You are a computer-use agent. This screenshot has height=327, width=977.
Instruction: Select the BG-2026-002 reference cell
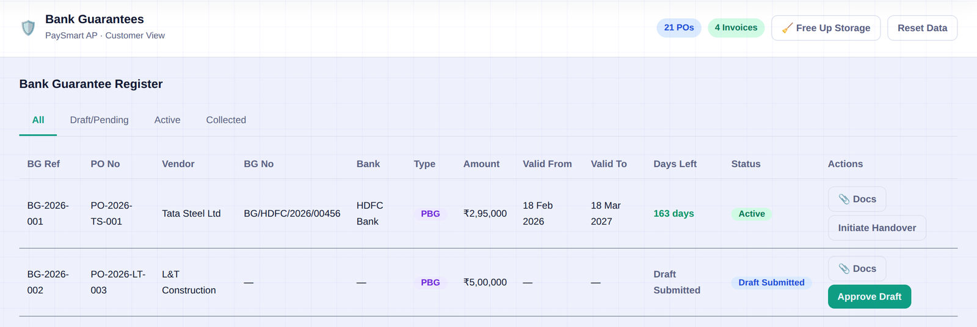[48, 282]
